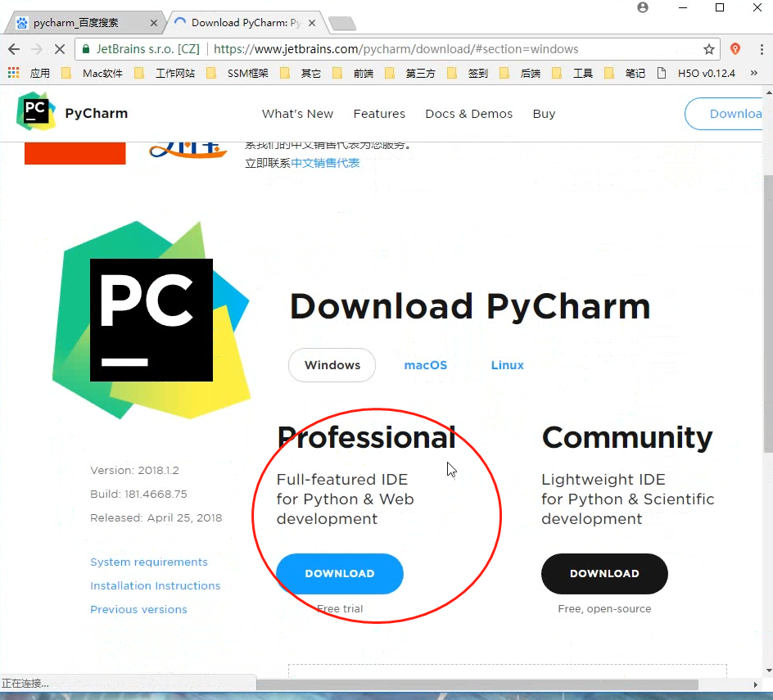773x700 pixels.
Task: Click the horizontal scrollbar thumb
Action: coord(477,684)
